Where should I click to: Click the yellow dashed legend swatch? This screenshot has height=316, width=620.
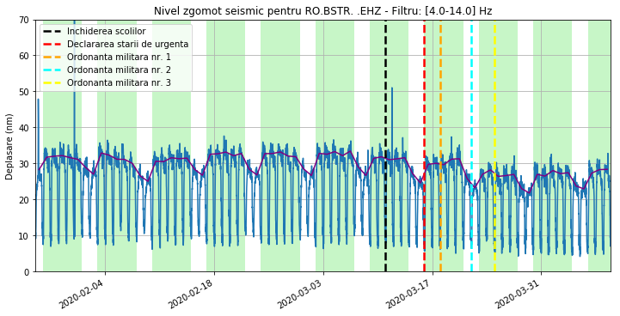coord(52,83)
